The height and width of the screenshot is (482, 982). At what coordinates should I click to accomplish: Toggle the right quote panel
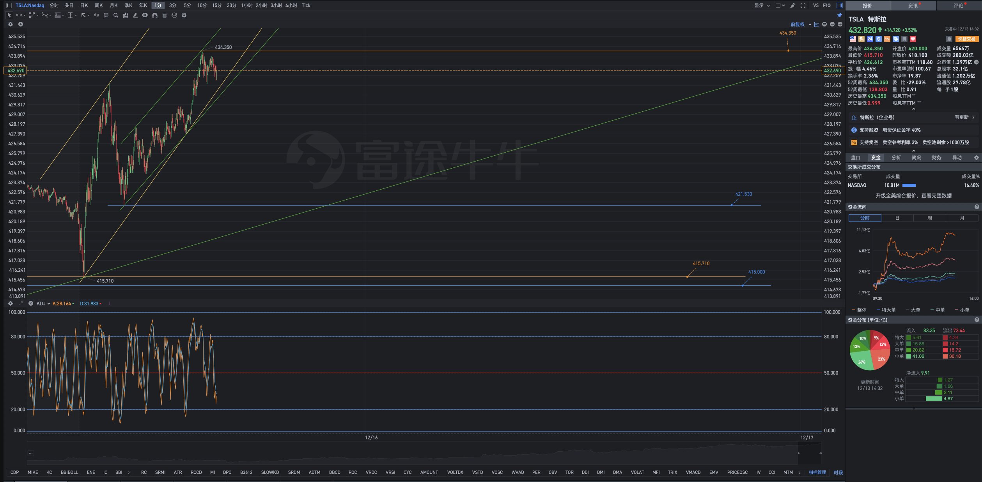840,5
